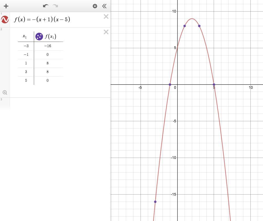The height and width of the screenshot is (221, 263).
Task: Select table cell with x value 3
Action: [26, 72]
